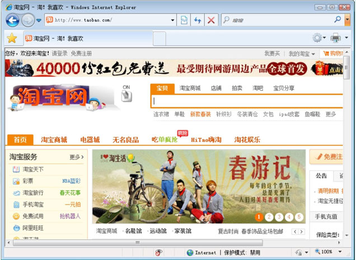The width and height of the screenshot is (356, 260).
Task: Select the 淘宝商城 search tab
Action: click(190, 88)
